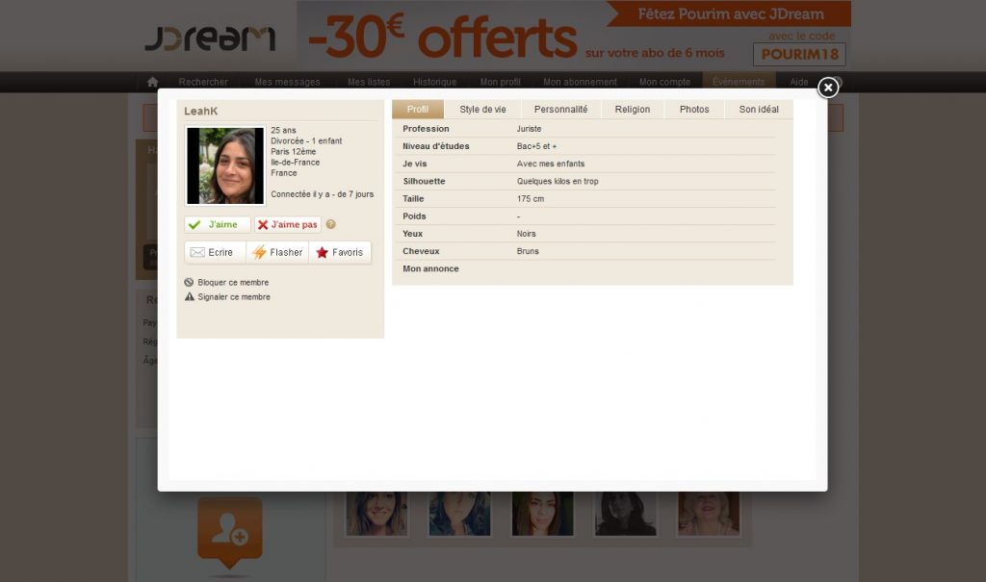986x582 pixels.
Task: Block this member via Bloquer link
Action: (x=232, y=283)
